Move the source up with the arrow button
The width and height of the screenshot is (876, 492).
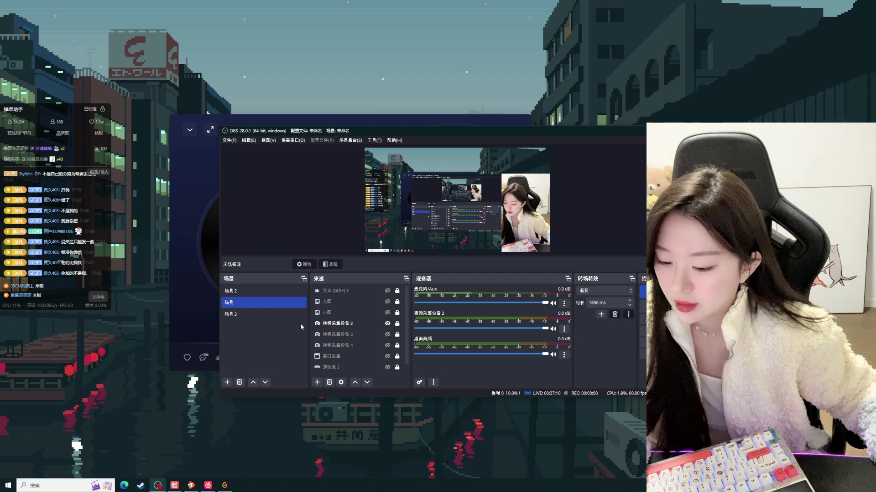tap(355, 382)
